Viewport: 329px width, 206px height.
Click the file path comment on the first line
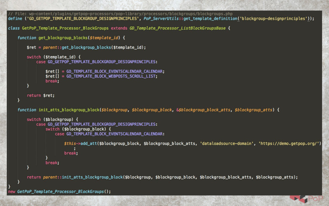click(120, 14)
